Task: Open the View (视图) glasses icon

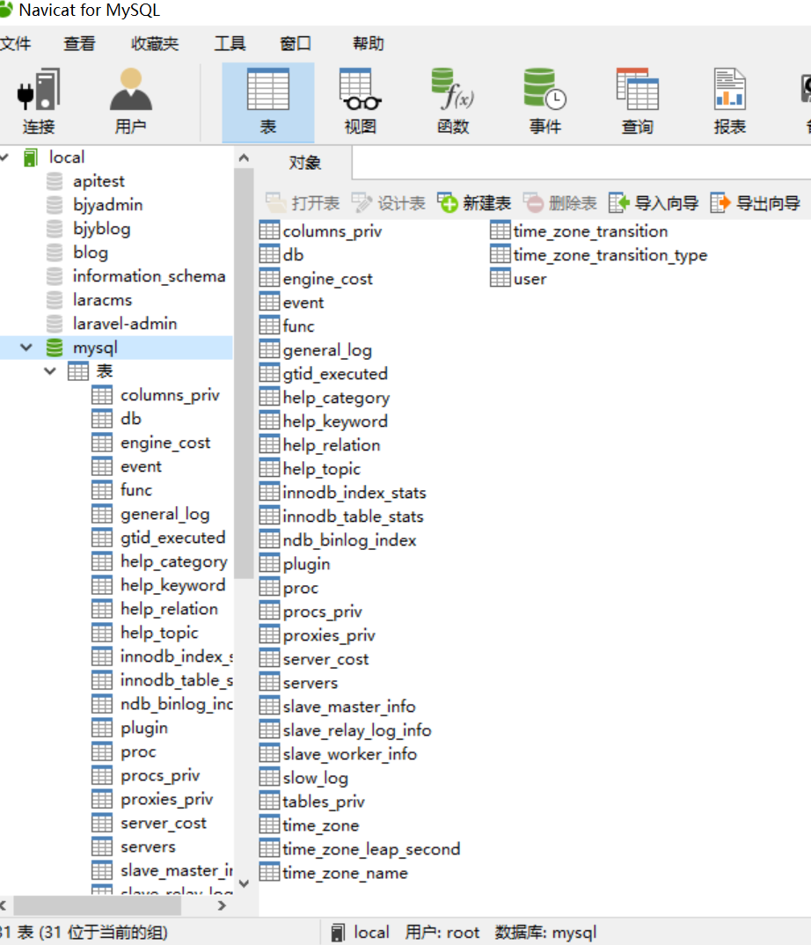Action: pyautogui.click(x=361, y=101)
